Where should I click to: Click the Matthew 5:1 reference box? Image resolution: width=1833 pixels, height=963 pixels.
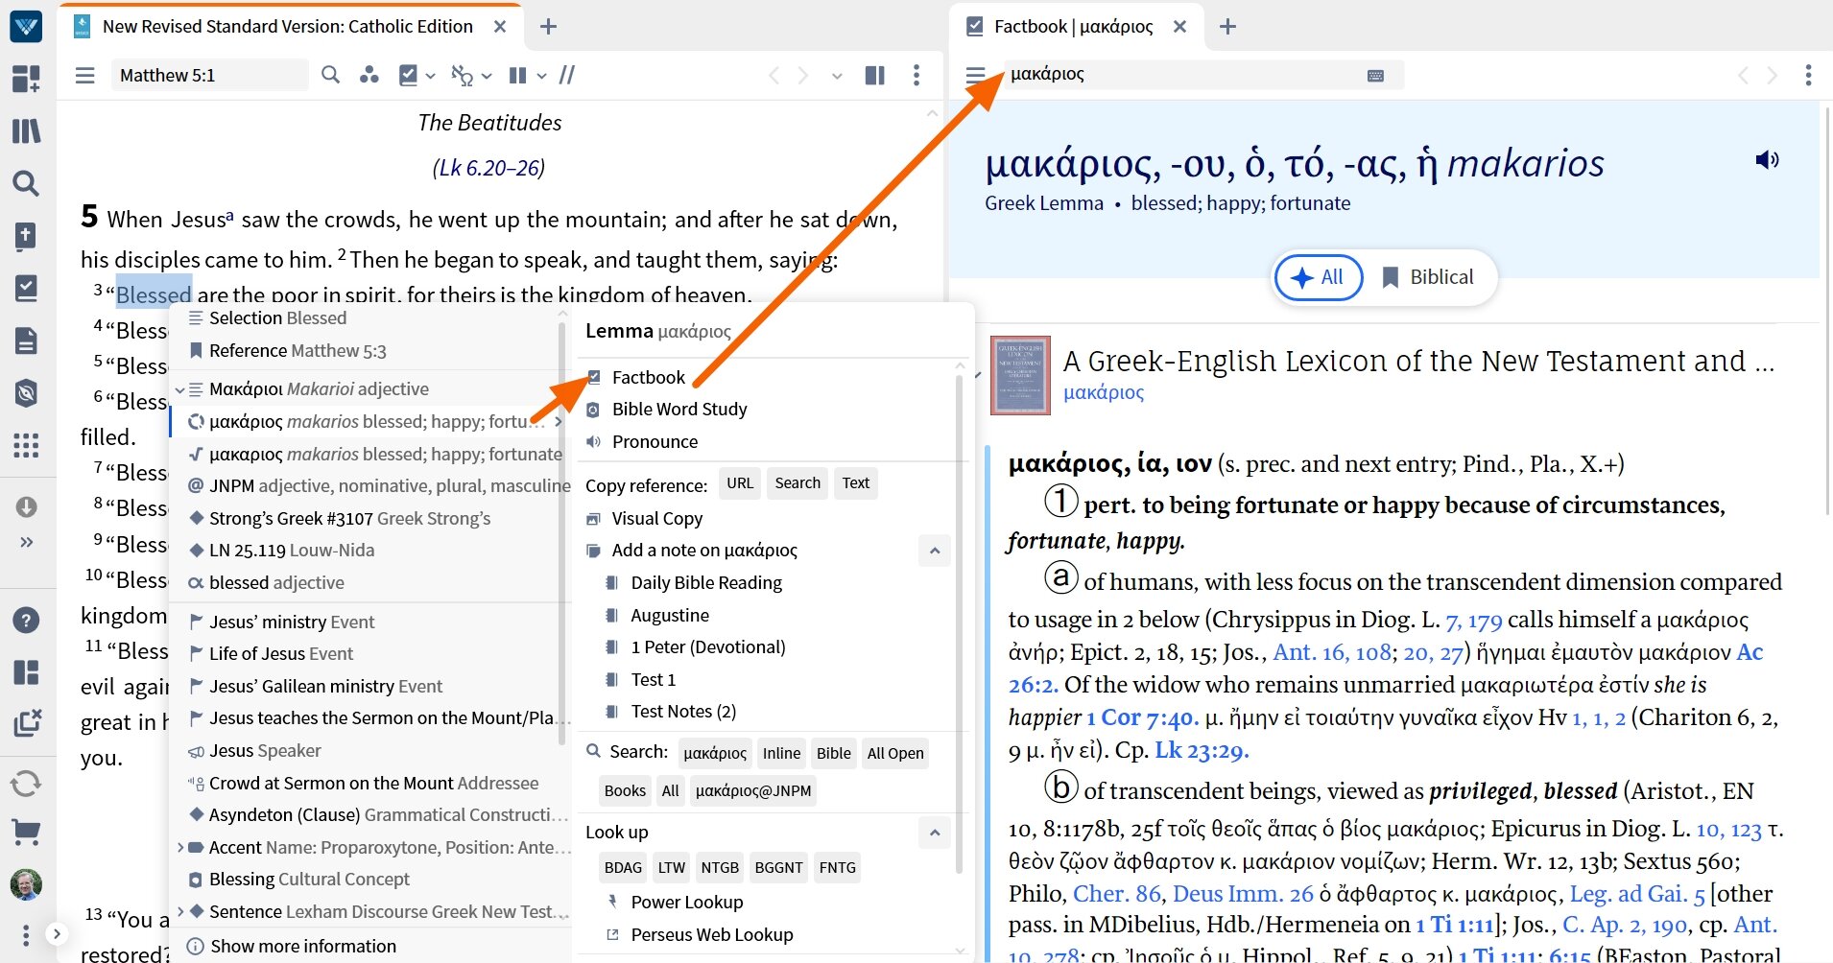click(209, 75)
